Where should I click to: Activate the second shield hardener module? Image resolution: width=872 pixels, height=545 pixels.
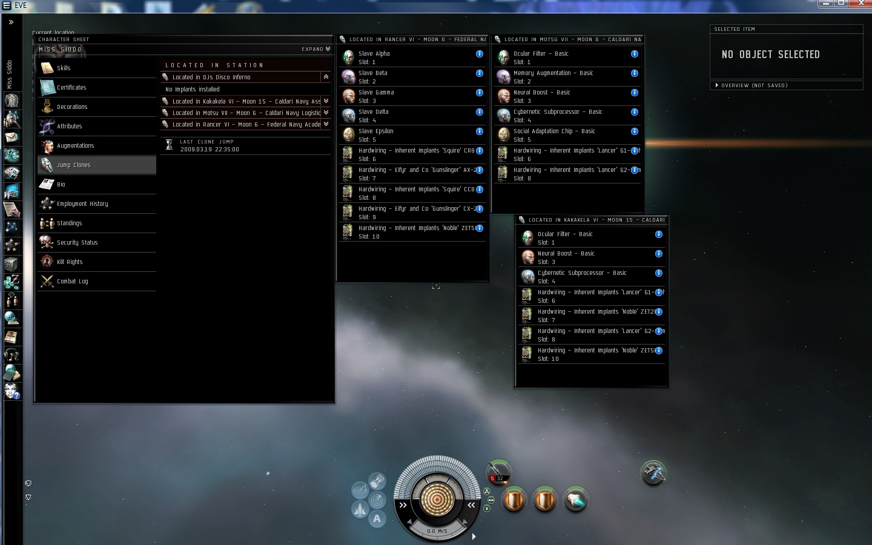tap(544, 500)
